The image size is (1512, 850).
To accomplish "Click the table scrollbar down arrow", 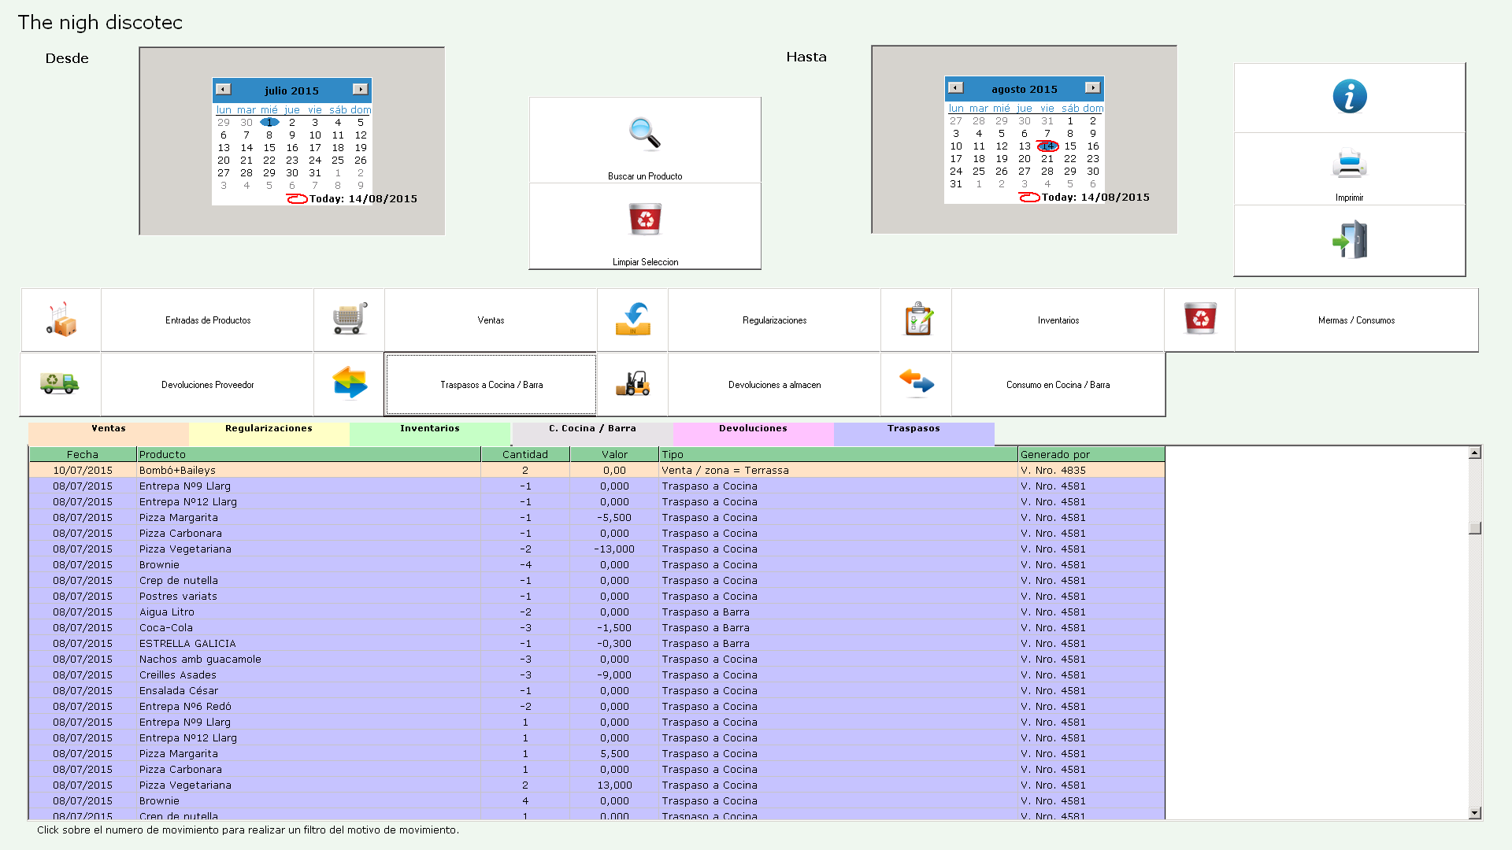I will click(x=1475, y=813).
